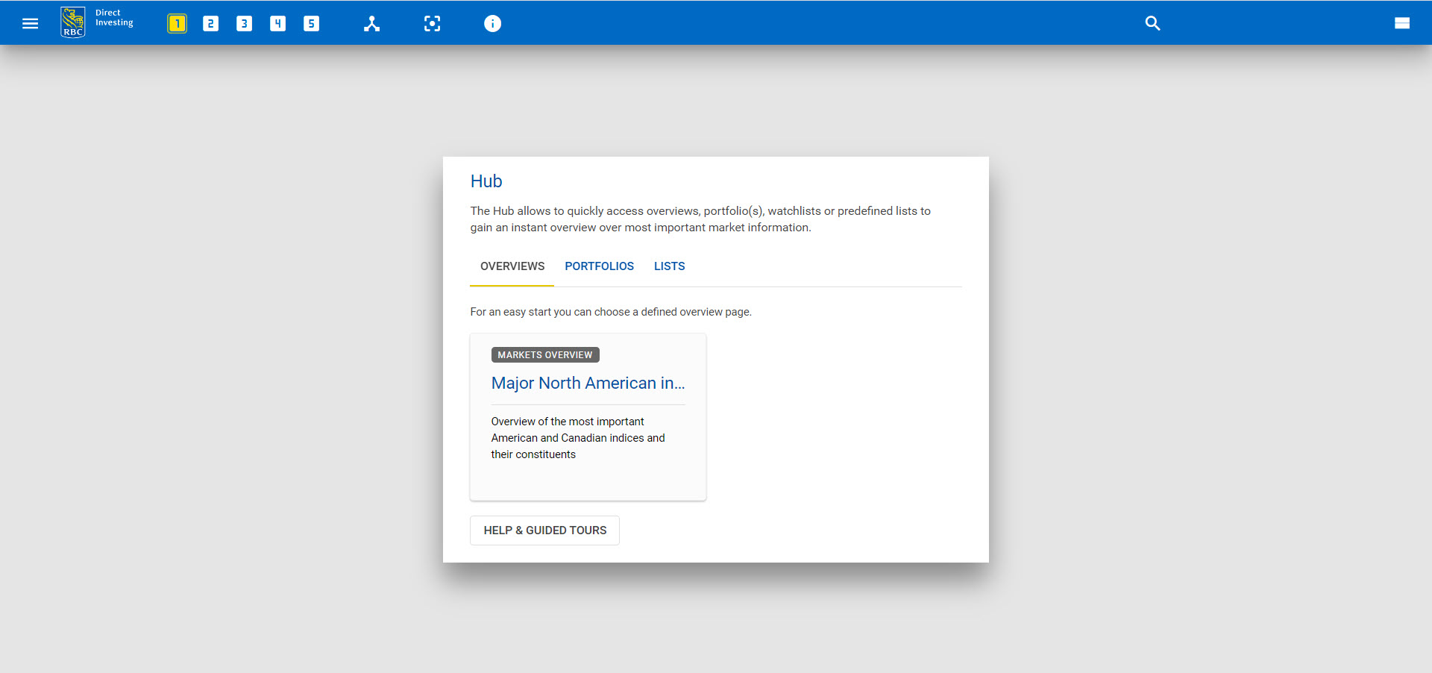Click the RBC shield logo
Image resolution: width=1432 pixels, height=673 pixels.
click(x=72, y=22)
